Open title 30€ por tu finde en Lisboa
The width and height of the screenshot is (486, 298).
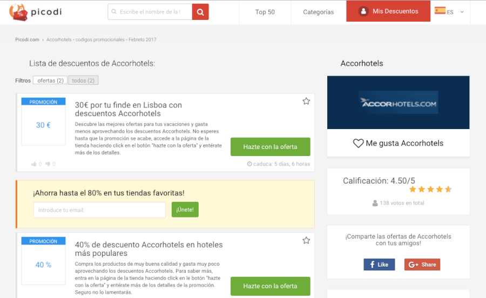click(129, 110)
